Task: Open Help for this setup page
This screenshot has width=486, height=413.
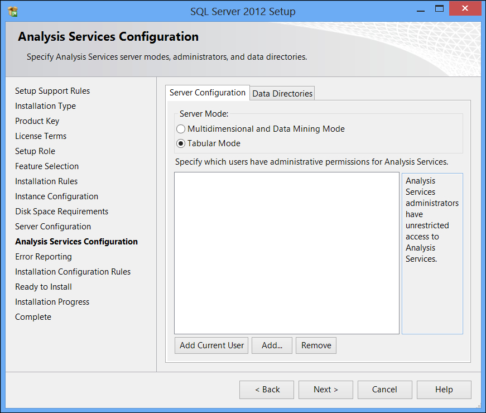Action: [x=444, y=390]
